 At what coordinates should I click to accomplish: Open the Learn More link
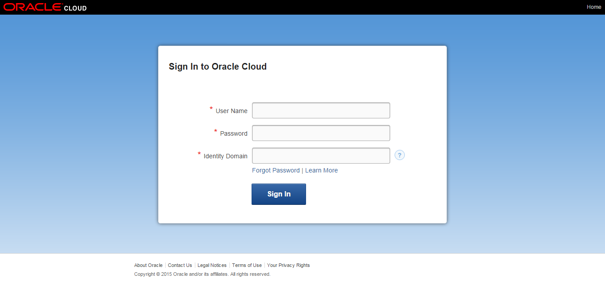322,170
